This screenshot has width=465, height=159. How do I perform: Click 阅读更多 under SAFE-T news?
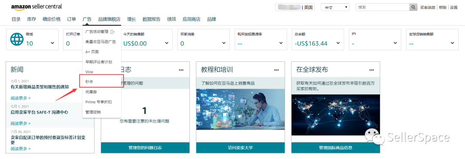click(x=21, y=123)
